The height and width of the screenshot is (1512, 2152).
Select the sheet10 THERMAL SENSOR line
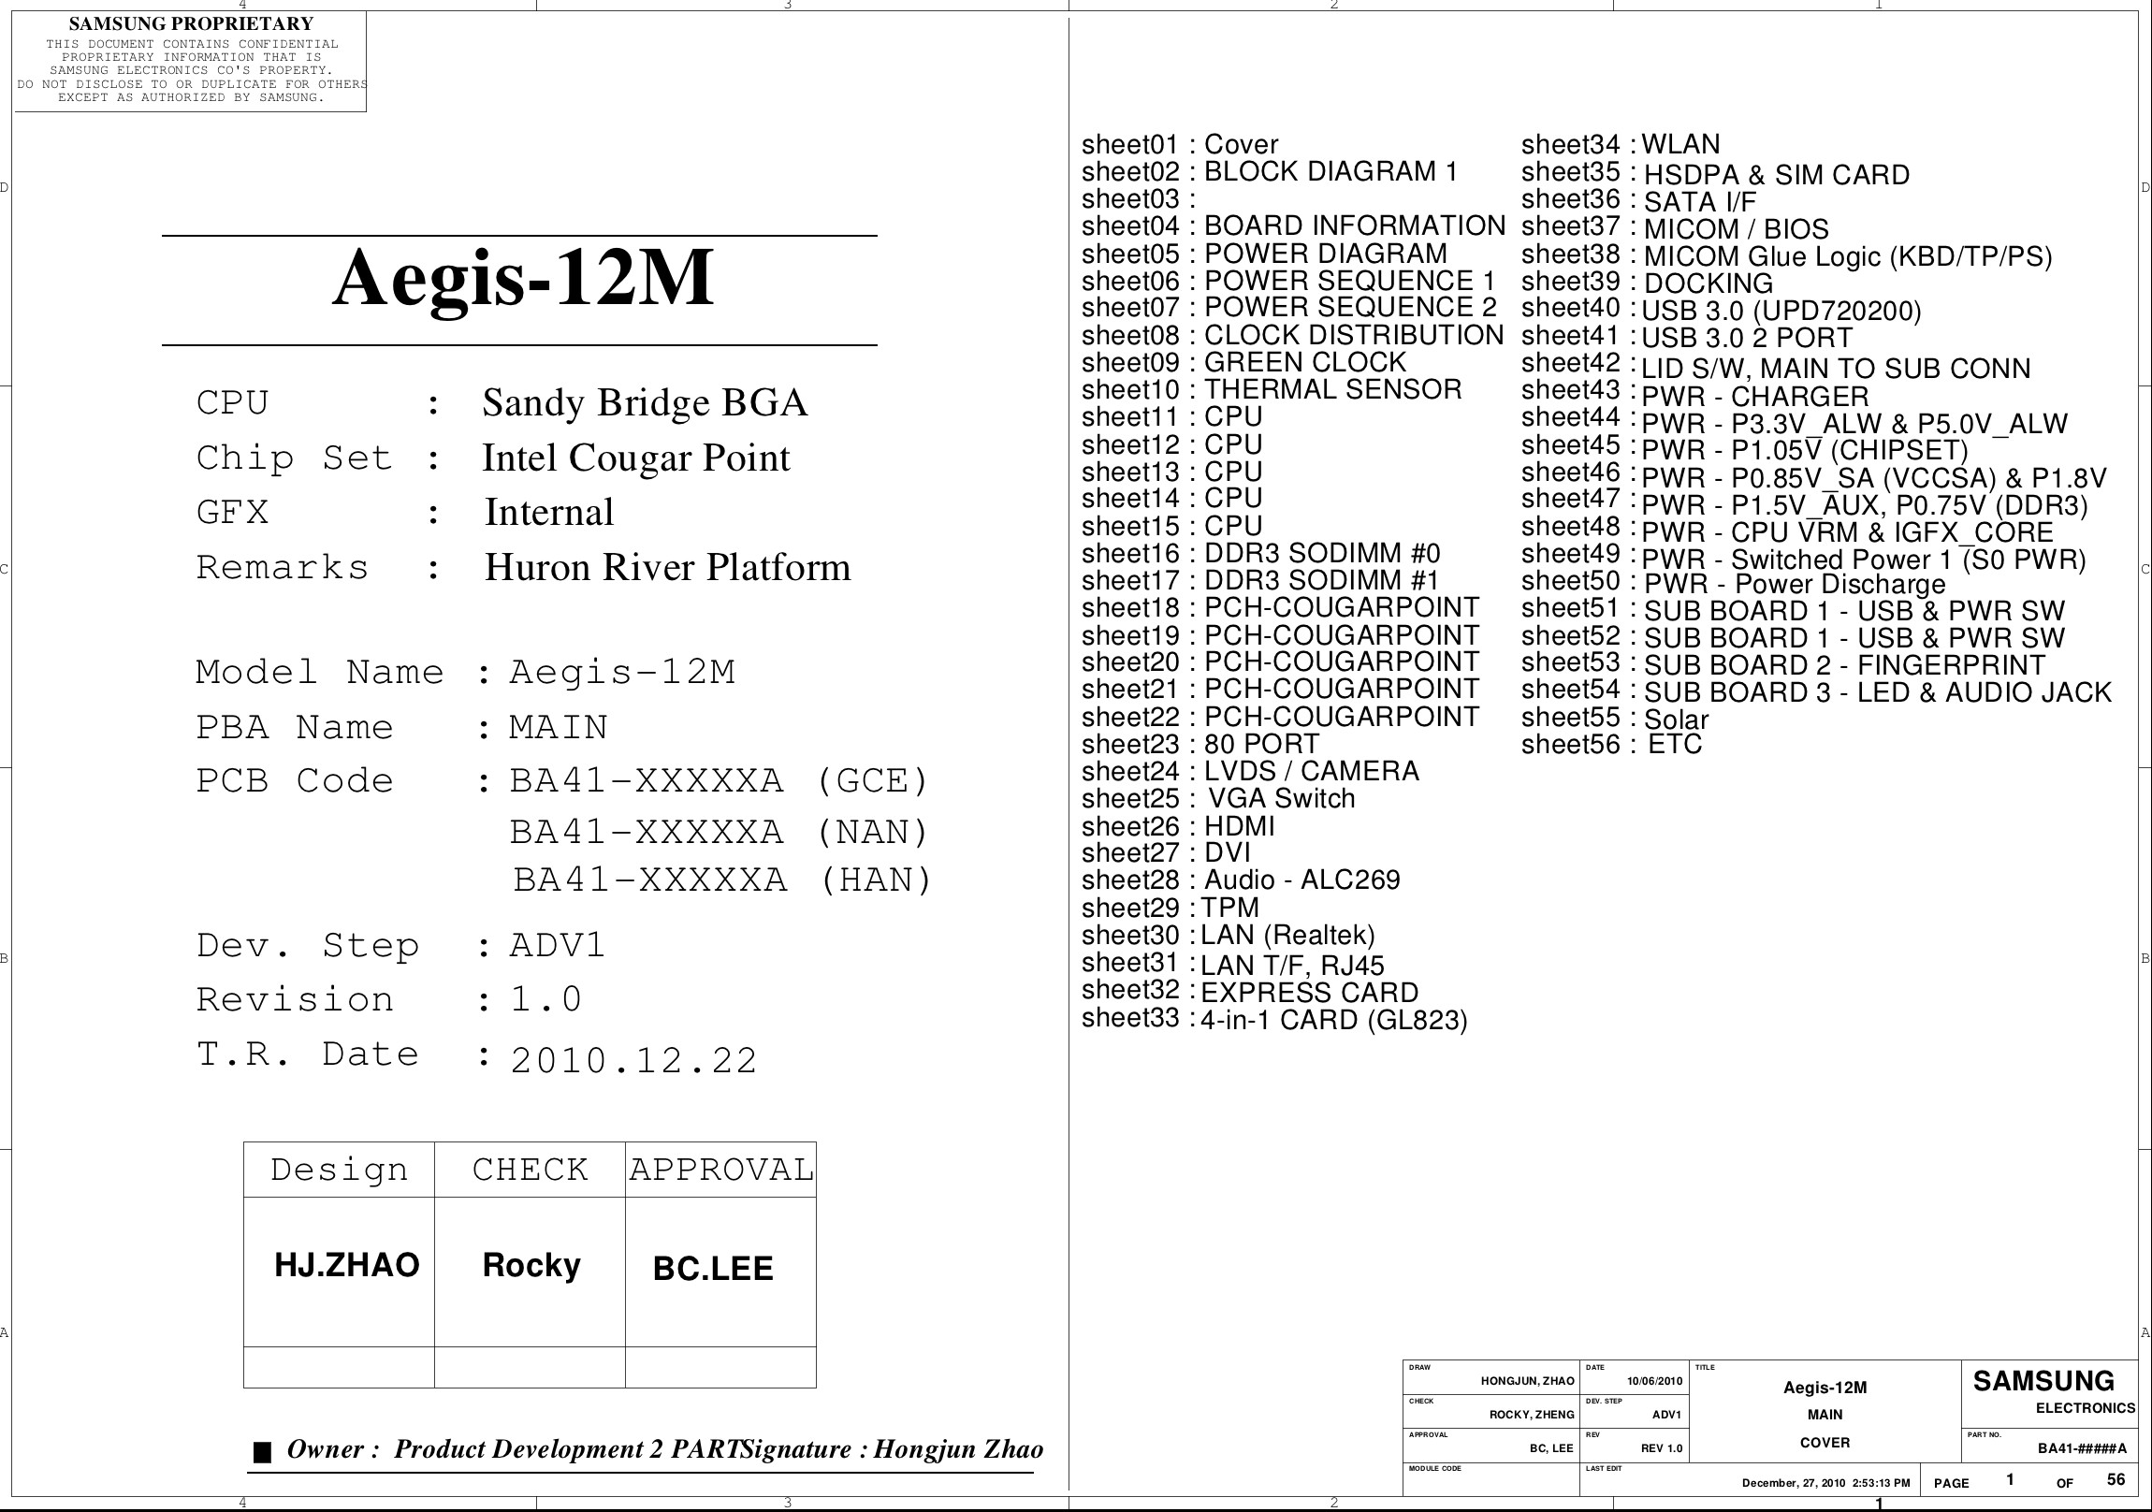point(1271,390)
